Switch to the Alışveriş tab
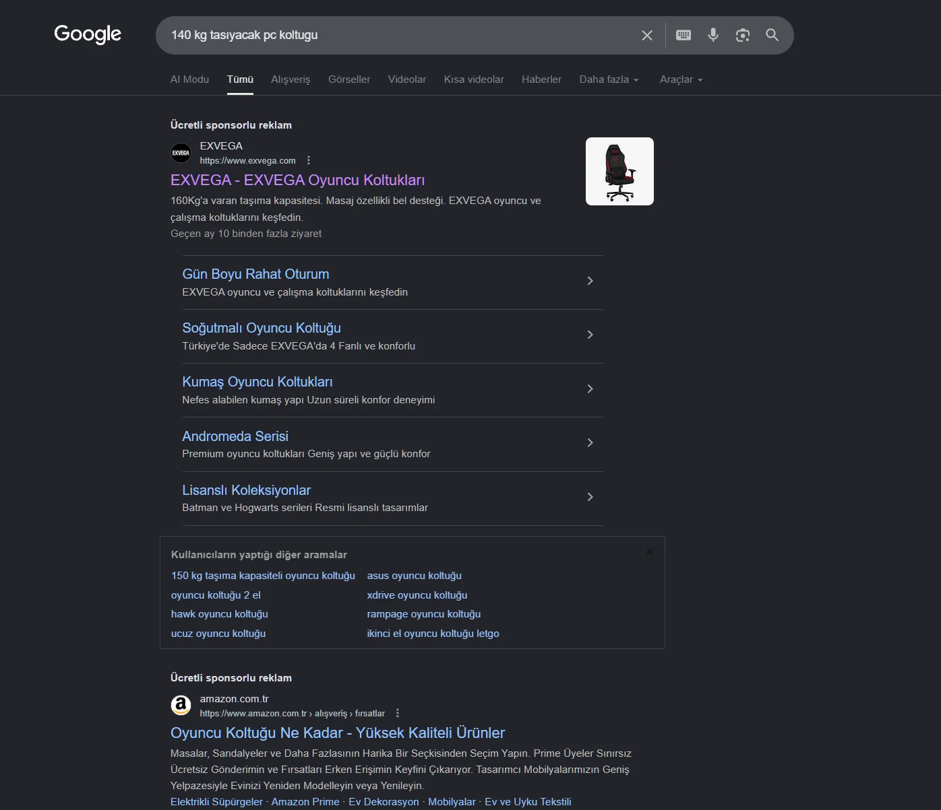941x810 pixels. pos(291,79)
